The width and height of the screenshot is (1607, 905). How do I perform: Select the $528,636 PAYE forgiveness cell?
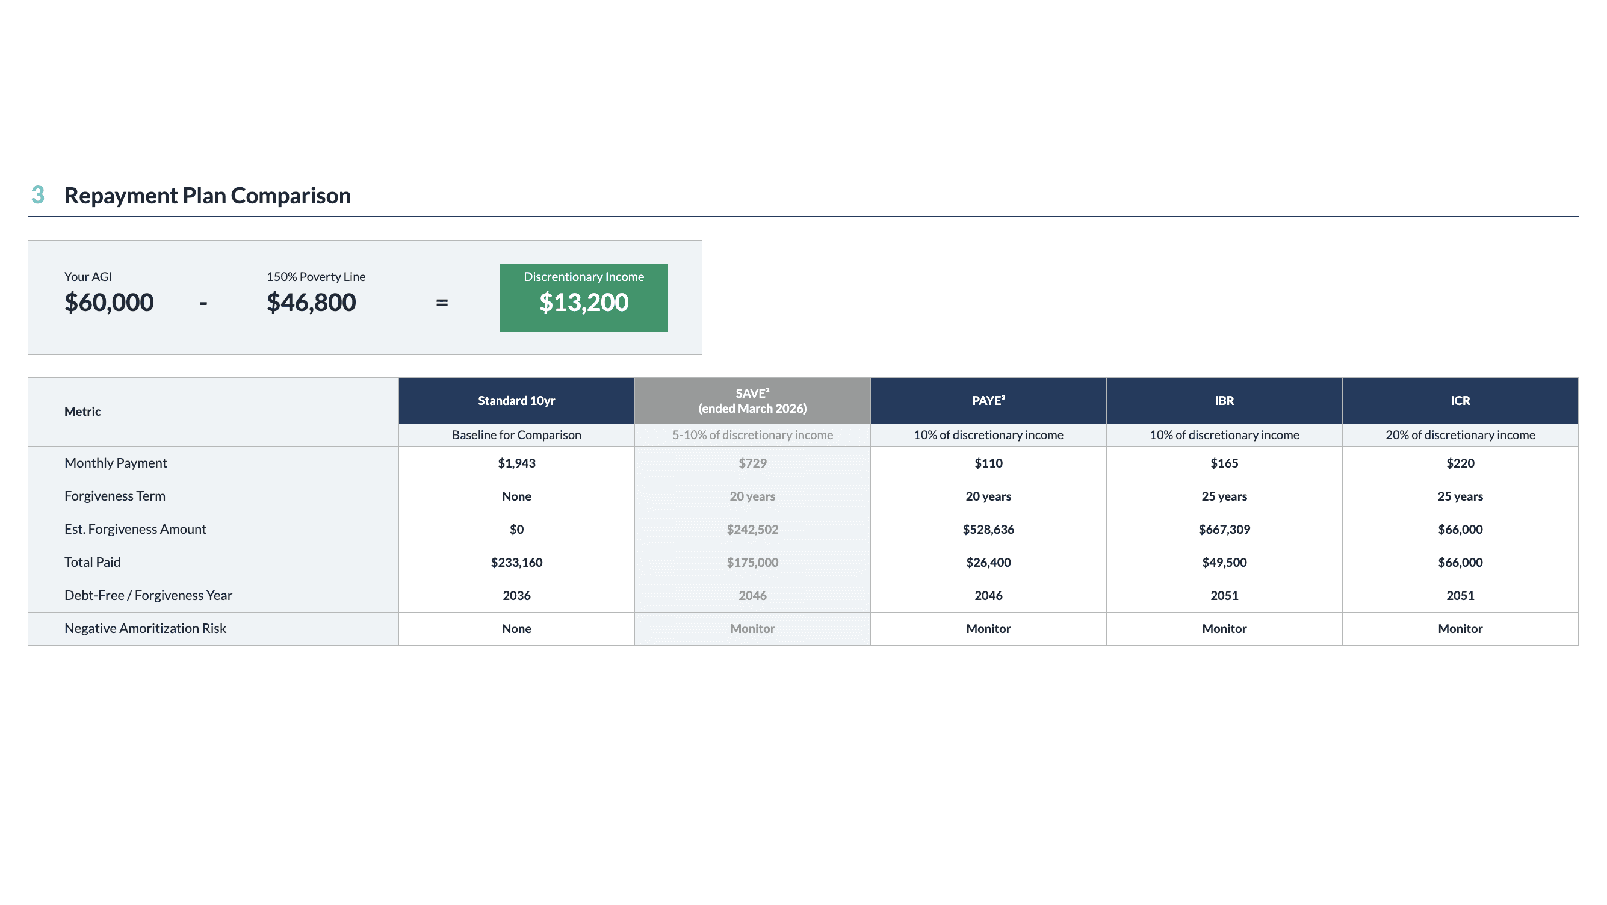tap(988, 529)
